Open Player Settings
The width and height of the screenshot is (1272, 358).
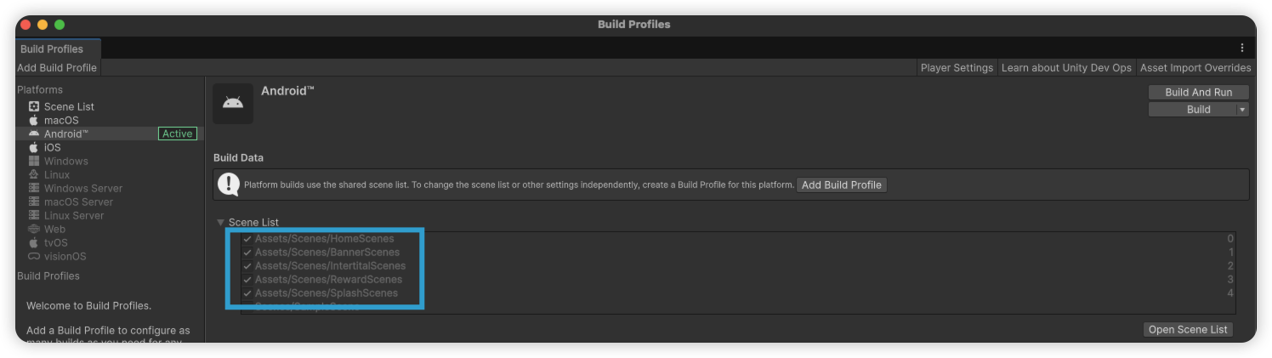point(957,68)
